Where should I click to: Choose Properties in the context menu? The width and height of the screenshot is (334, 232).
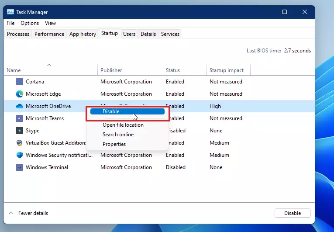[x=114, y=144]
